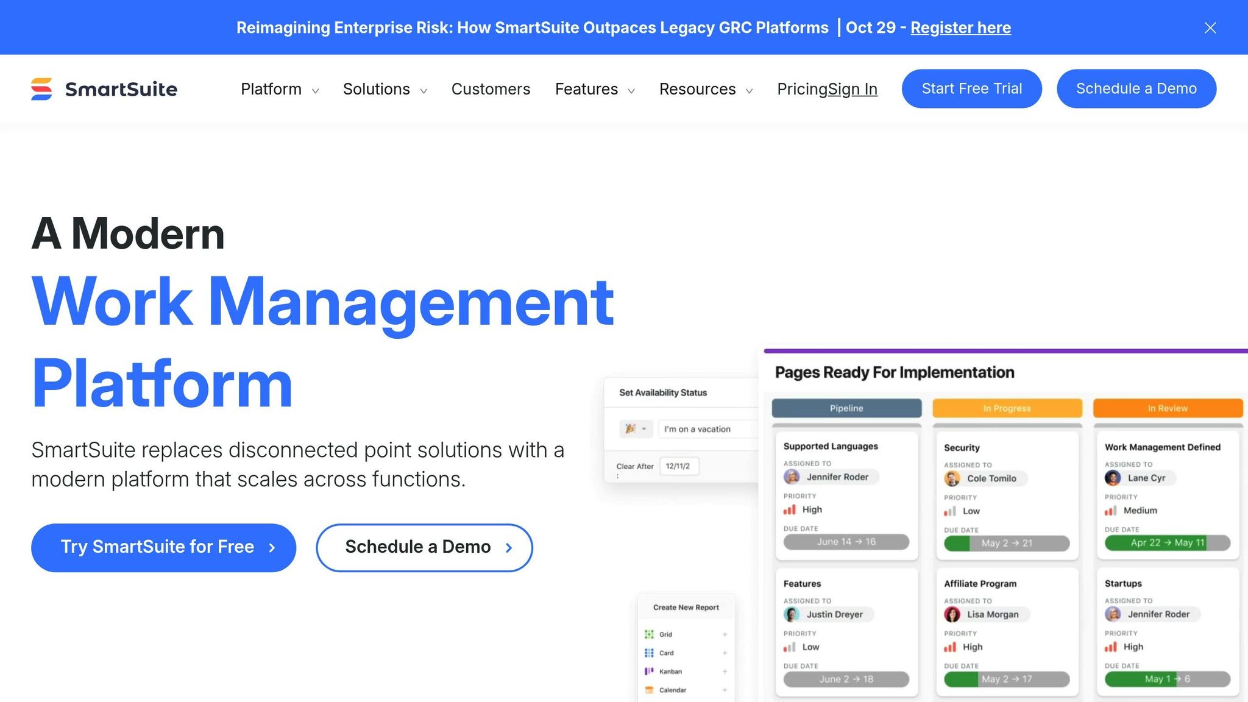
Task: Select the Calendar report type icon
Action: (649, 689)
